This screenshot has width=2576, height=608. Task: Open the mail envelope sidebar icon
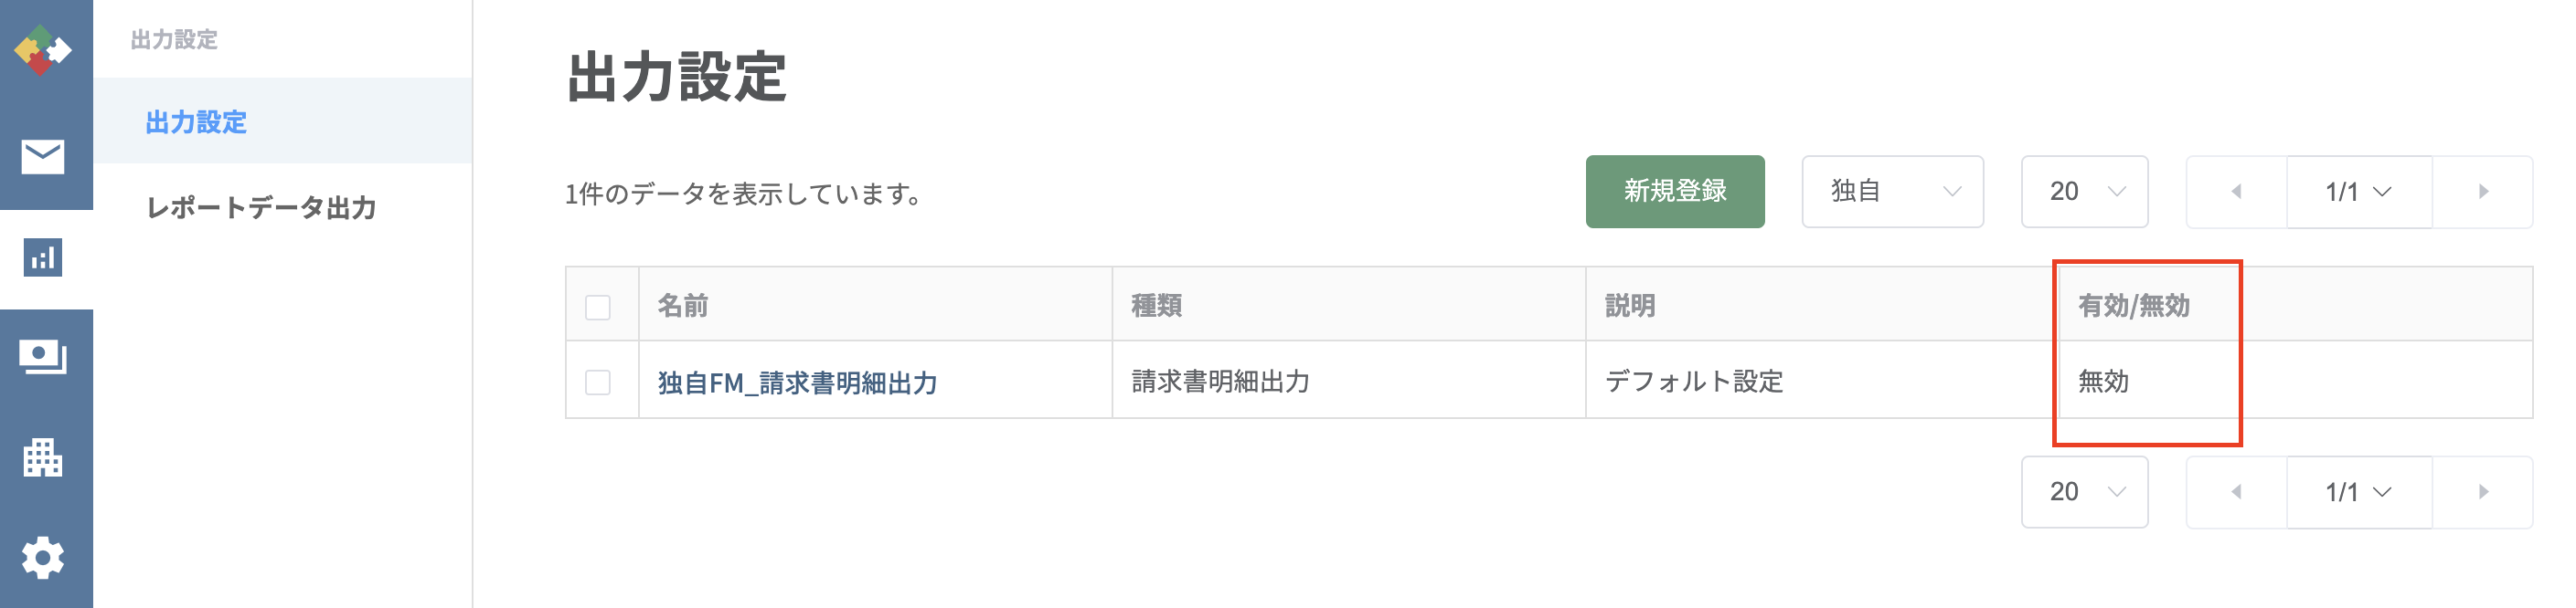(x=43, y=156)
